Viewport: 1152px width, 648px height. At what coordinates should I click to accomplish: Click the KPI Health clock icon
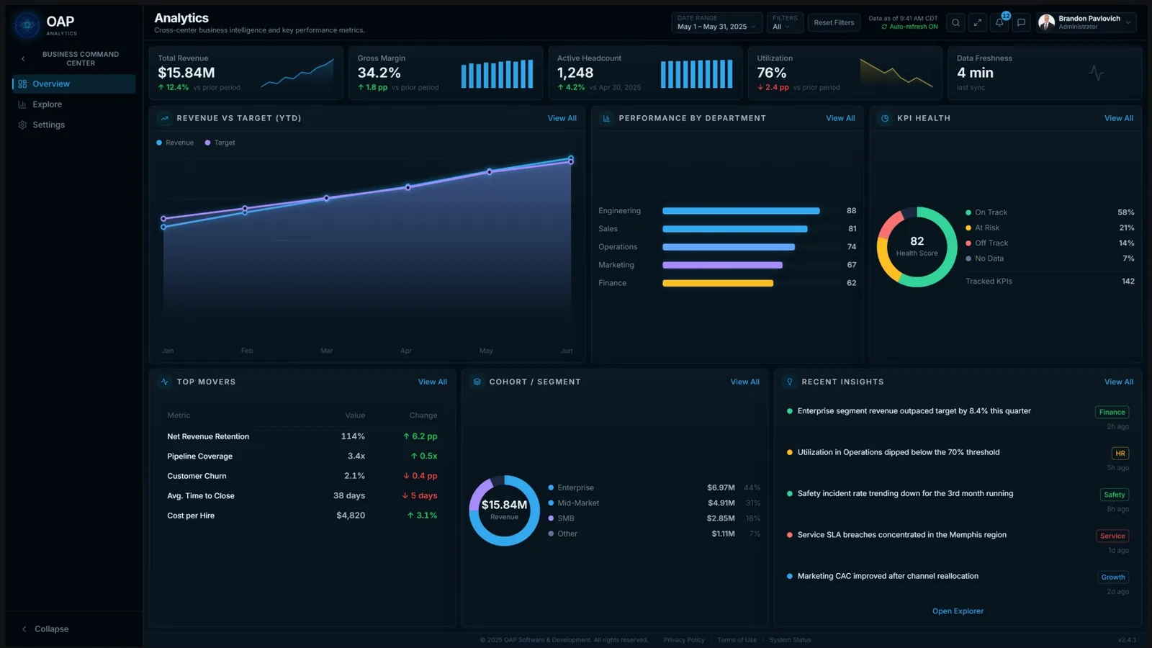(885, 118)
